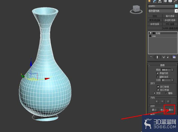
Task: Open the Display command panel tab
Action: click(170, 1)
